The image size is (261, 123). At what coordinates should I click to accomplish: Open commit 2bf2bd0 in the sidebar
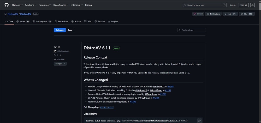pos(61,59)
